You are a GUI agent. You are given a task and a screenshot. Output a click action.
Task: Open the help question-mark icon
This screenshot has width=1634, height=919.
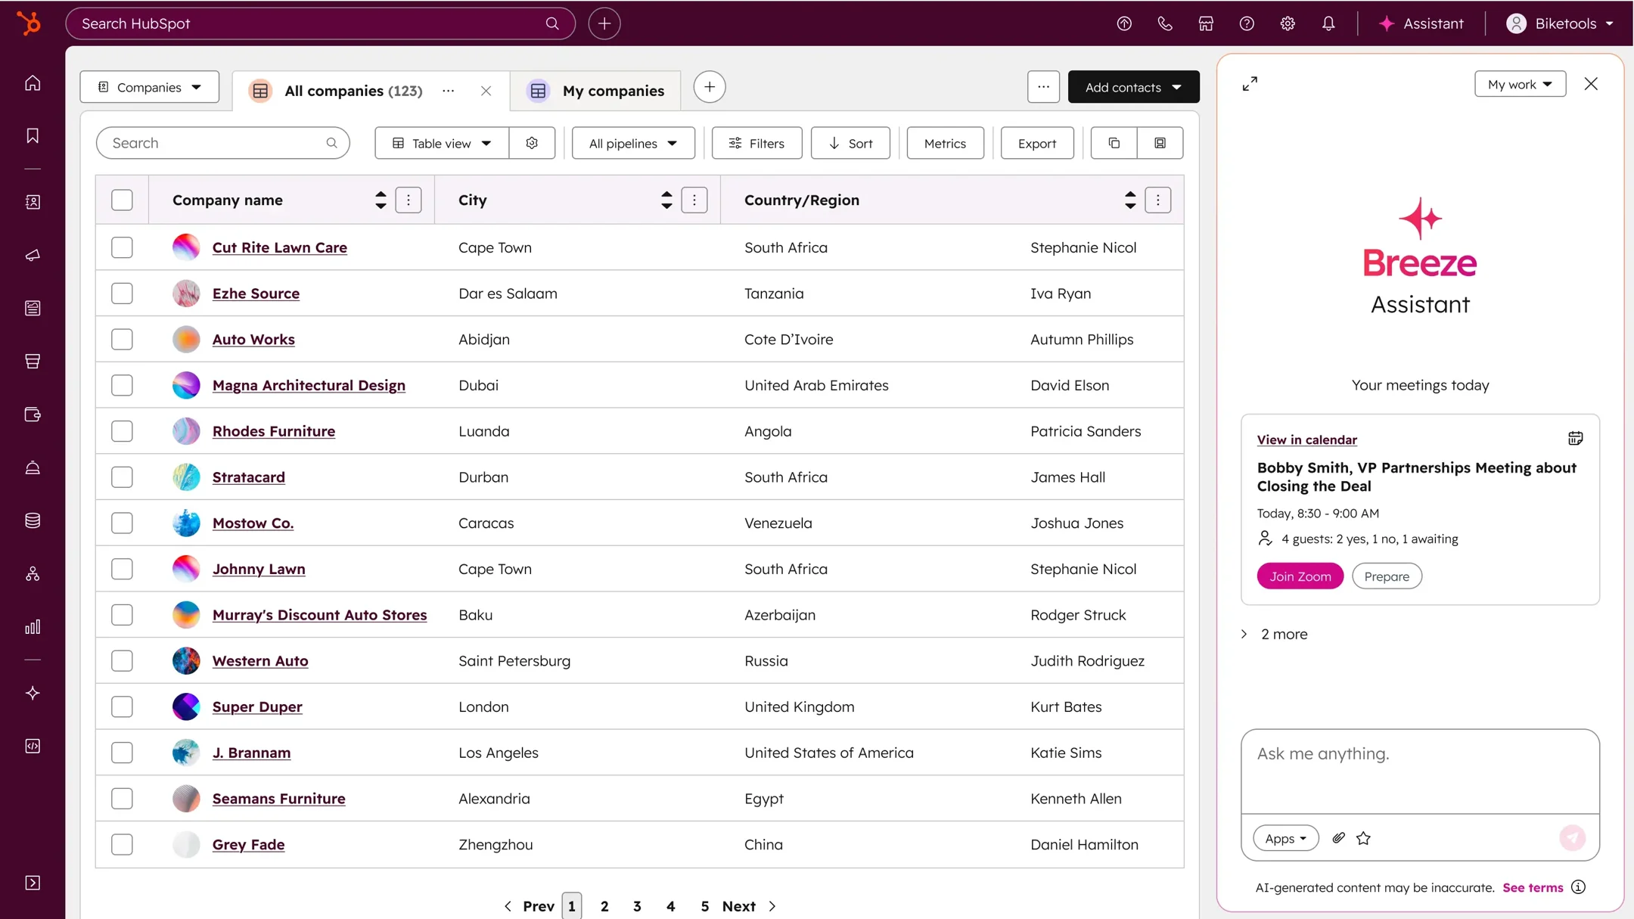(x=1247, y=23)
